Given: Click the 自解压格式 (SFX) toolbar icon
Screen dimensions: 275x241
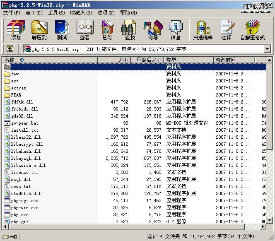Looking at the screenshot, I should pyautogui.click(x=253, y=30).
